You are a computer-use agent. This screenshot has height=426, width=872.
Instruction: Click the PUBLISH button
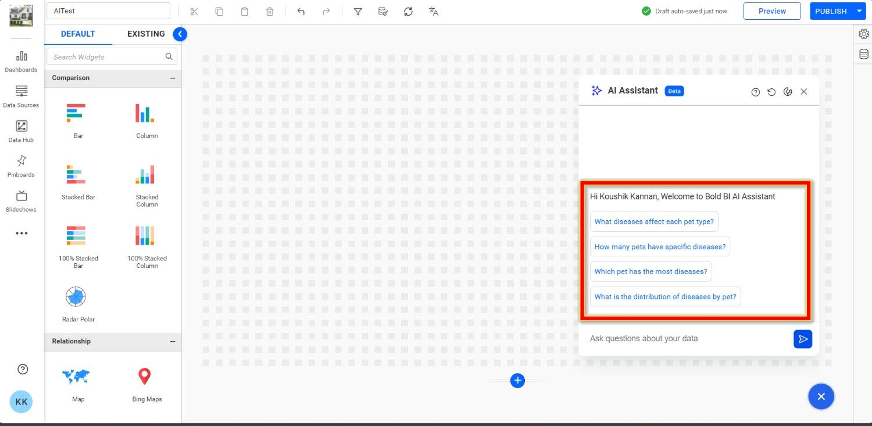[x=831, y=11]
